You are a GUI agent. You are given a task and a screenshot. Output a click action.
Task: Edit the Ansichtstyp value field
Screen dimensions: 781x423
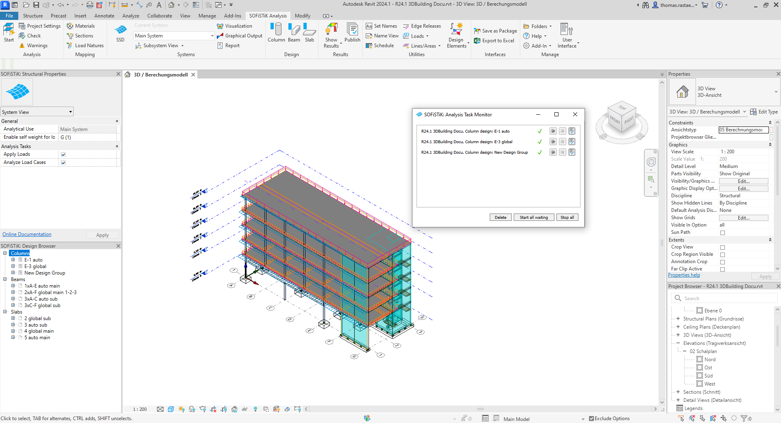click(744, 130)
